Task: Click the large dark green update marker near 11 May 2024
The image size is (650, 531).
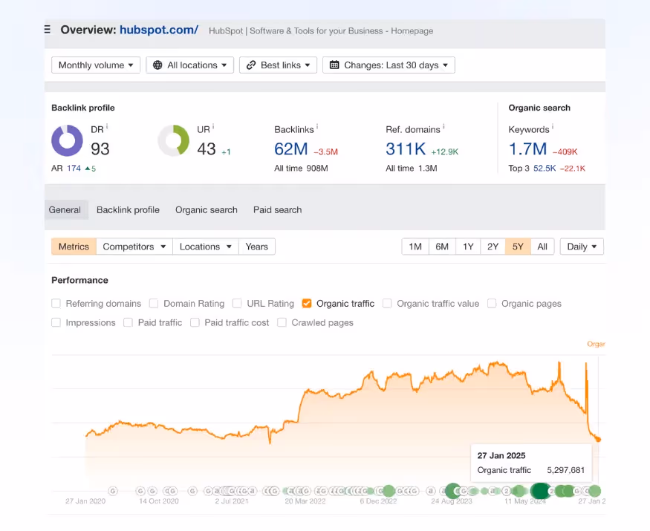Action: pos(540,491)
